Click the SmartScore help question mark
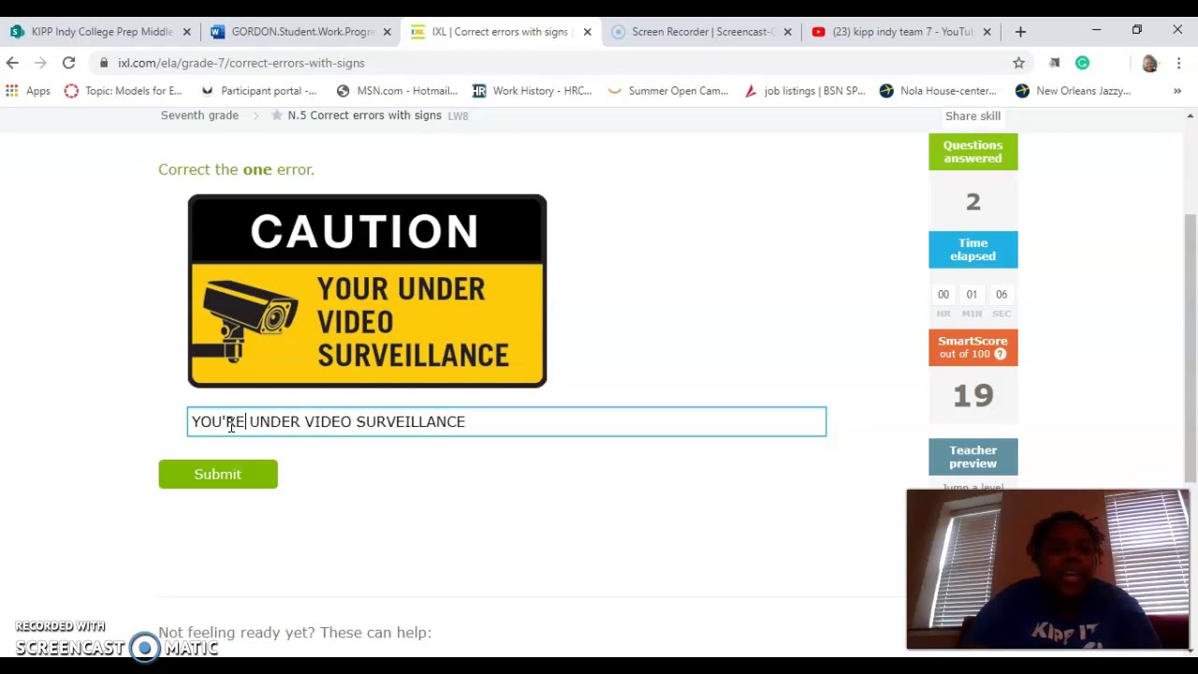This screenshot has width=1198, height=674. (x=1001, y=354)
